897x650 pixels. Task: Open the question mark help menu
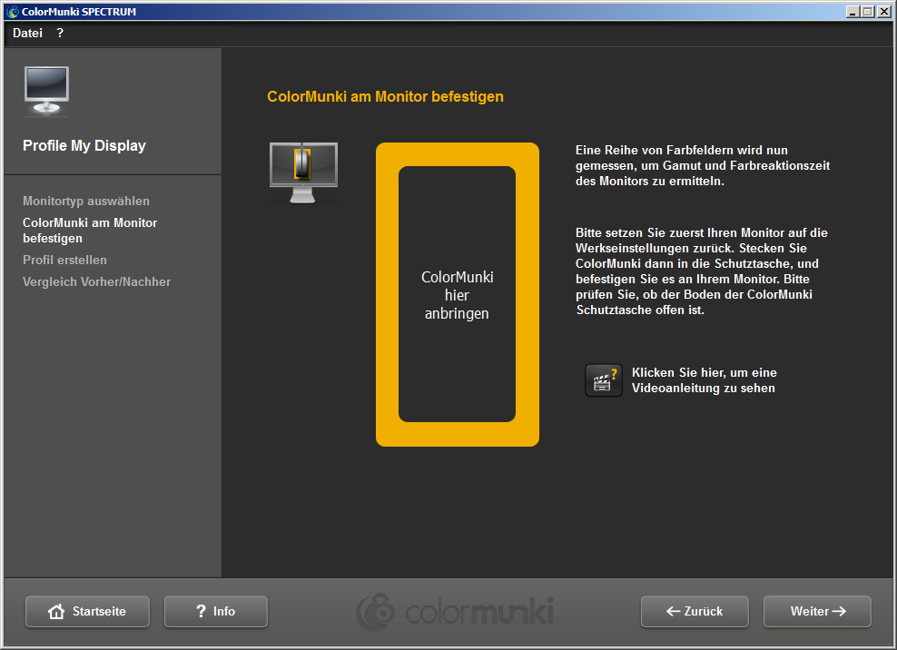[60, 34]
